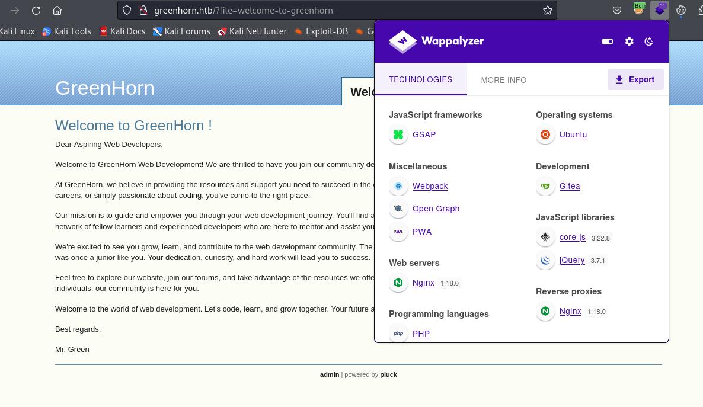Image resolution: width=703 pixels, height=407 pixels.
Task: Open the Webpack link
Action: coord(430,186)
